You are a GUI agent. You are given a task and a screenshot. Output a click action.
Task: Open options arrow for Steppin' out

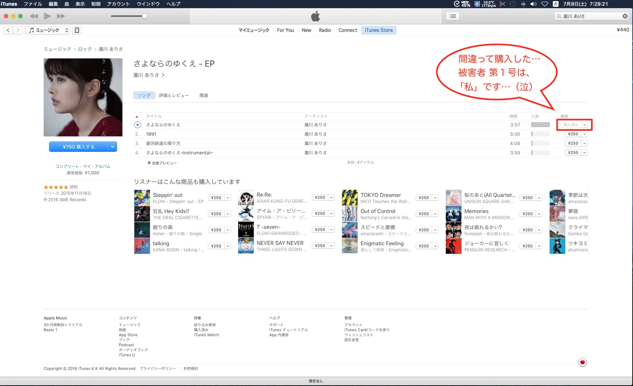click(228, 198)
